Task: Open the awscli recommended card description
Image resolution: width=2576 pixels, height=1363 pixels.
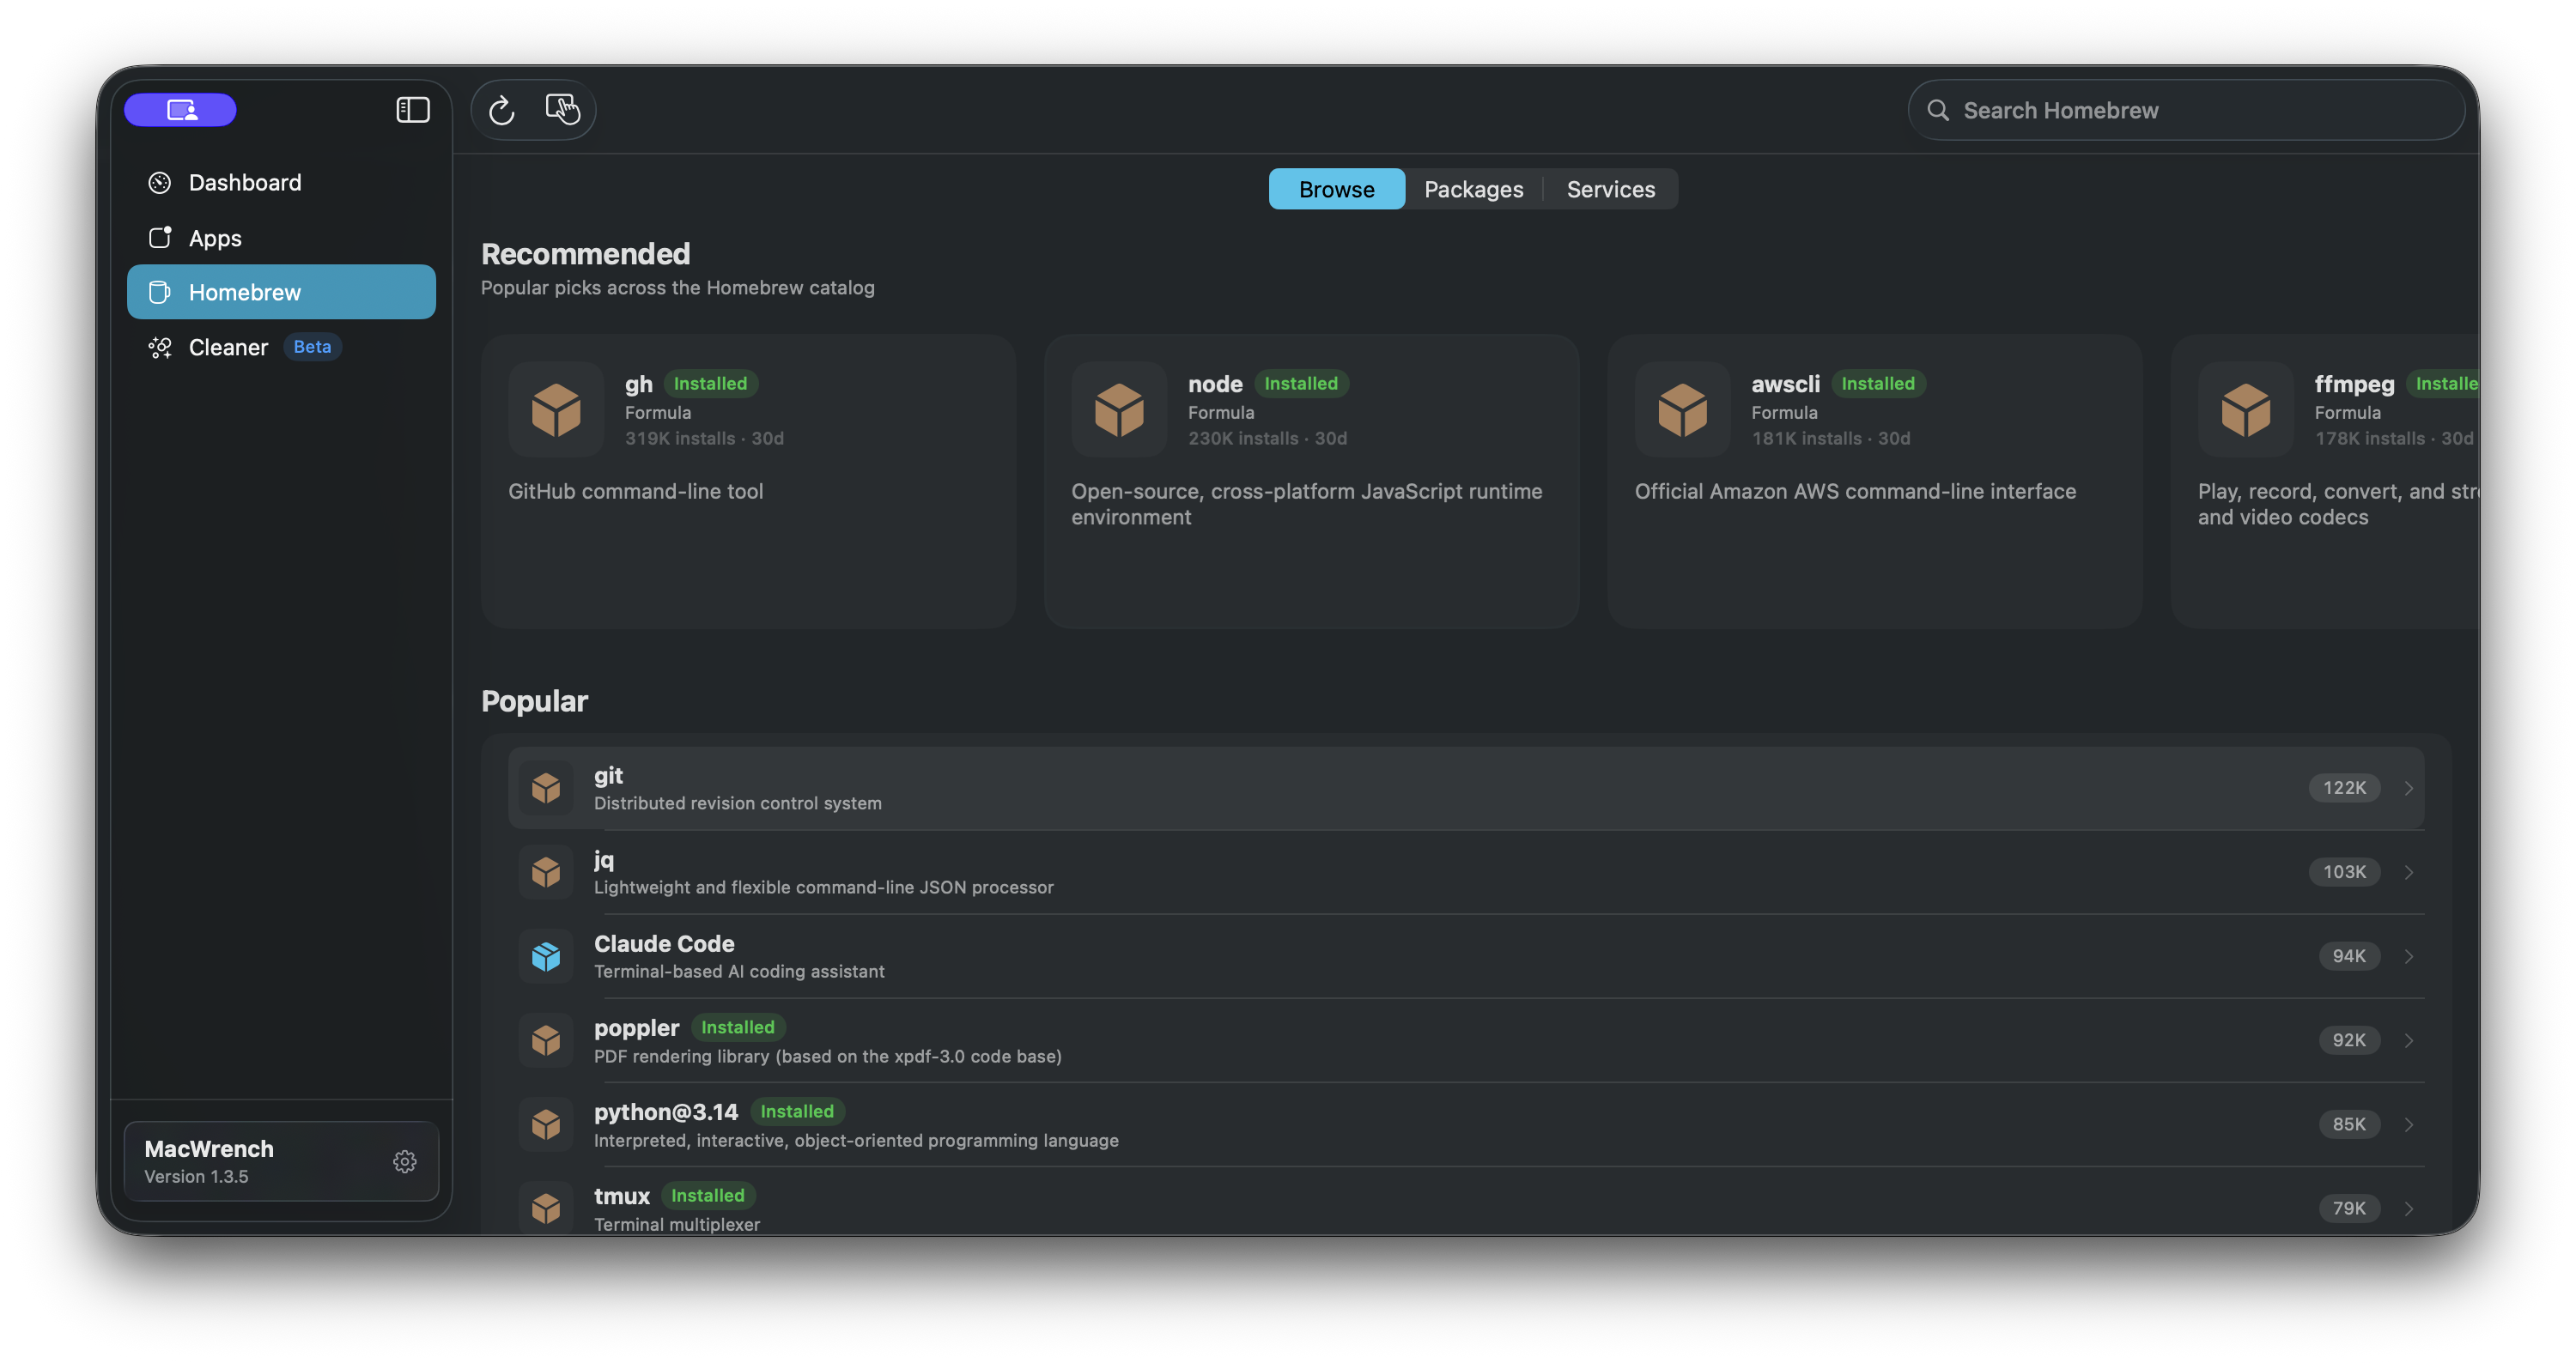Action: (x=1855, y=492)
